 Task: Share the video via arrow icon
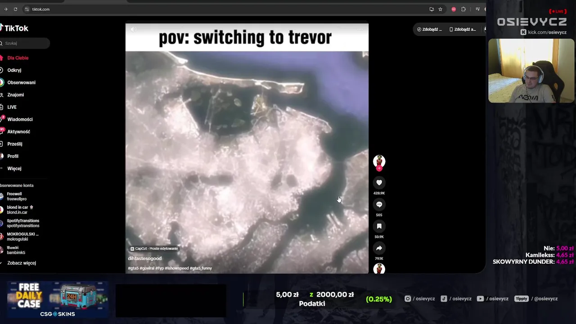(379, 248)
